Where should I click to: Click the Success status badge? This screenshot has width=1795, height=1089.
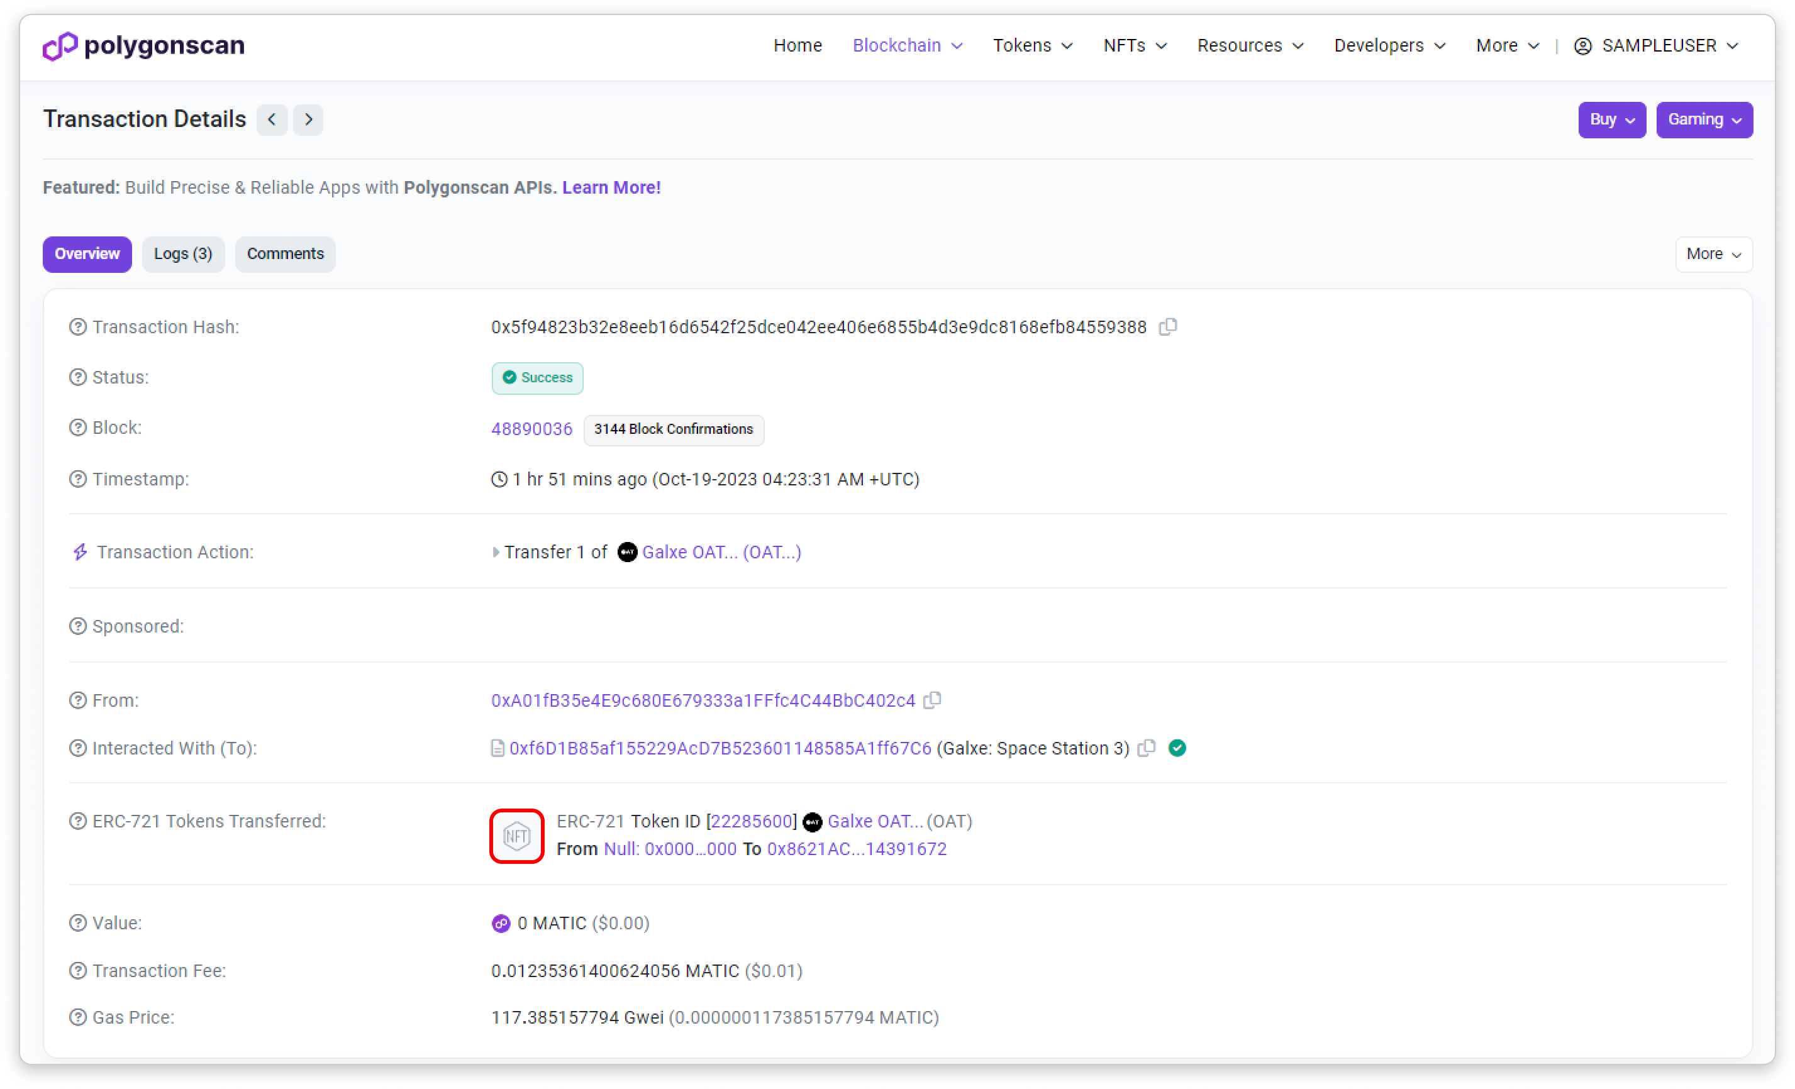click(x=538, y=378)
